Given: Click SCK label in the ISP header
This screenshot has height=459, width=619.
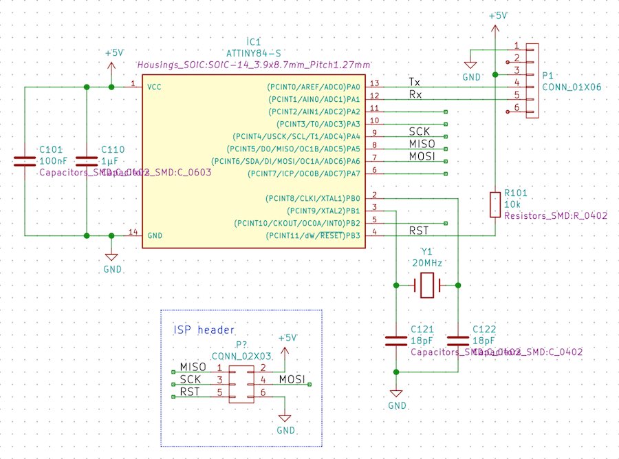Looking at the screenshot, I should click(191, 379).
